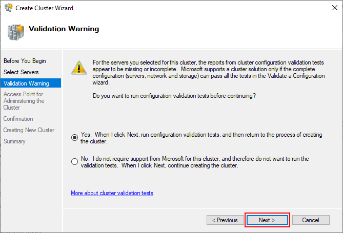Cancel the wizard

point(311,220)
